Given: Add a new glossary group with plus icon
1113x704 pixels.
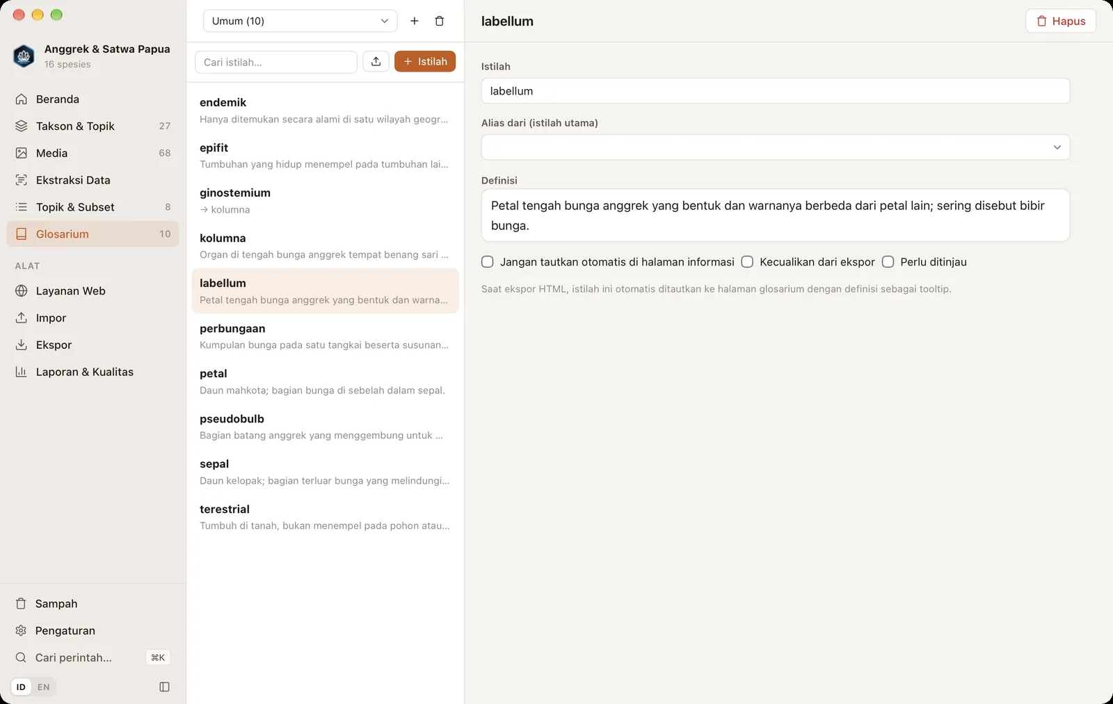Looking at the screenshot, I should (x=415, y=21).
